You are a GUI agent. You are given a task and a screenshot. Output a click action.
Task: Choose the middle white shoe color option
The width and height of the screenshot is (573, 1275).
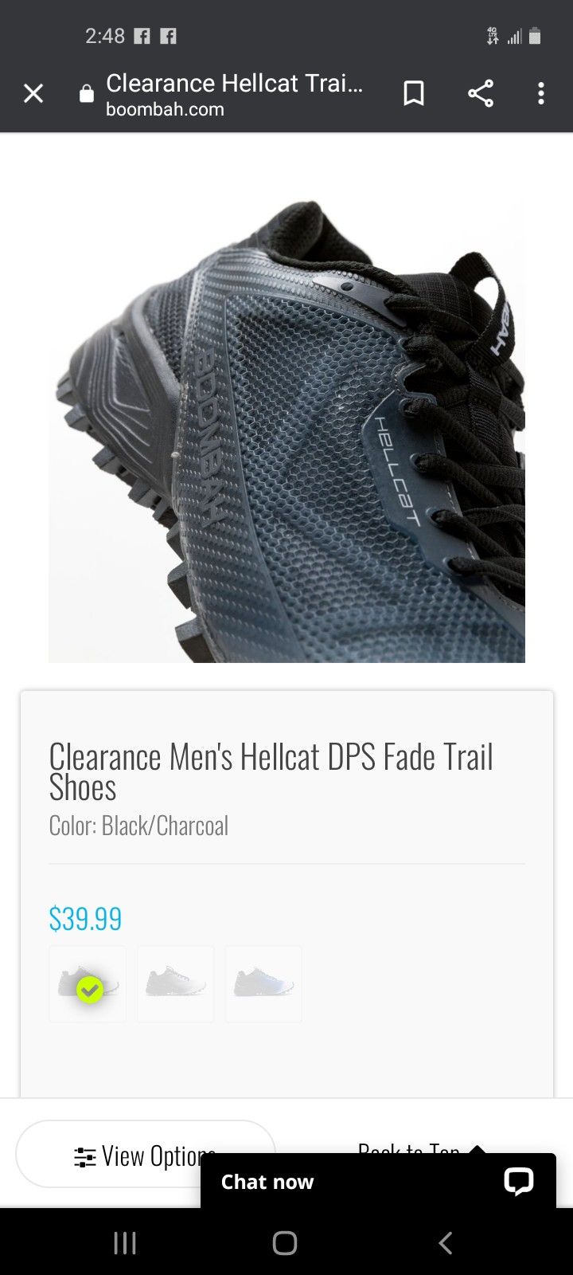pyautogui.click(x=175, y=984)
